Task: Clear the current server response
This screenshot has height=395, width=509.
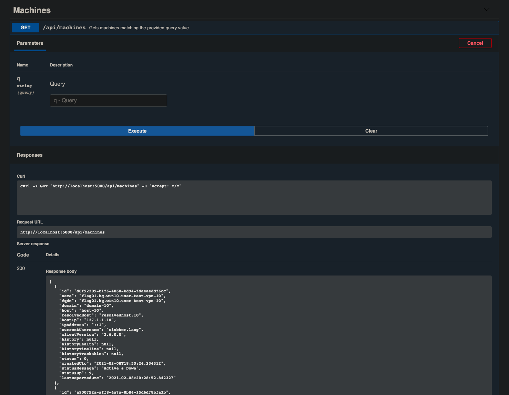Action: click(371, 131)
